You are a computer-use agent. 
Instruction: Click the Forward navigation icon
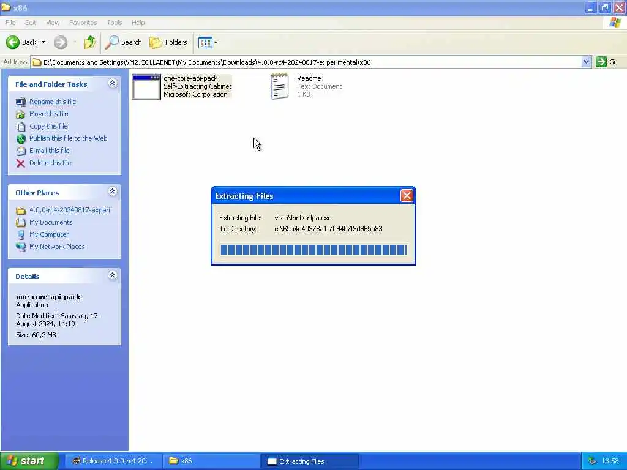tap(61, 42)
